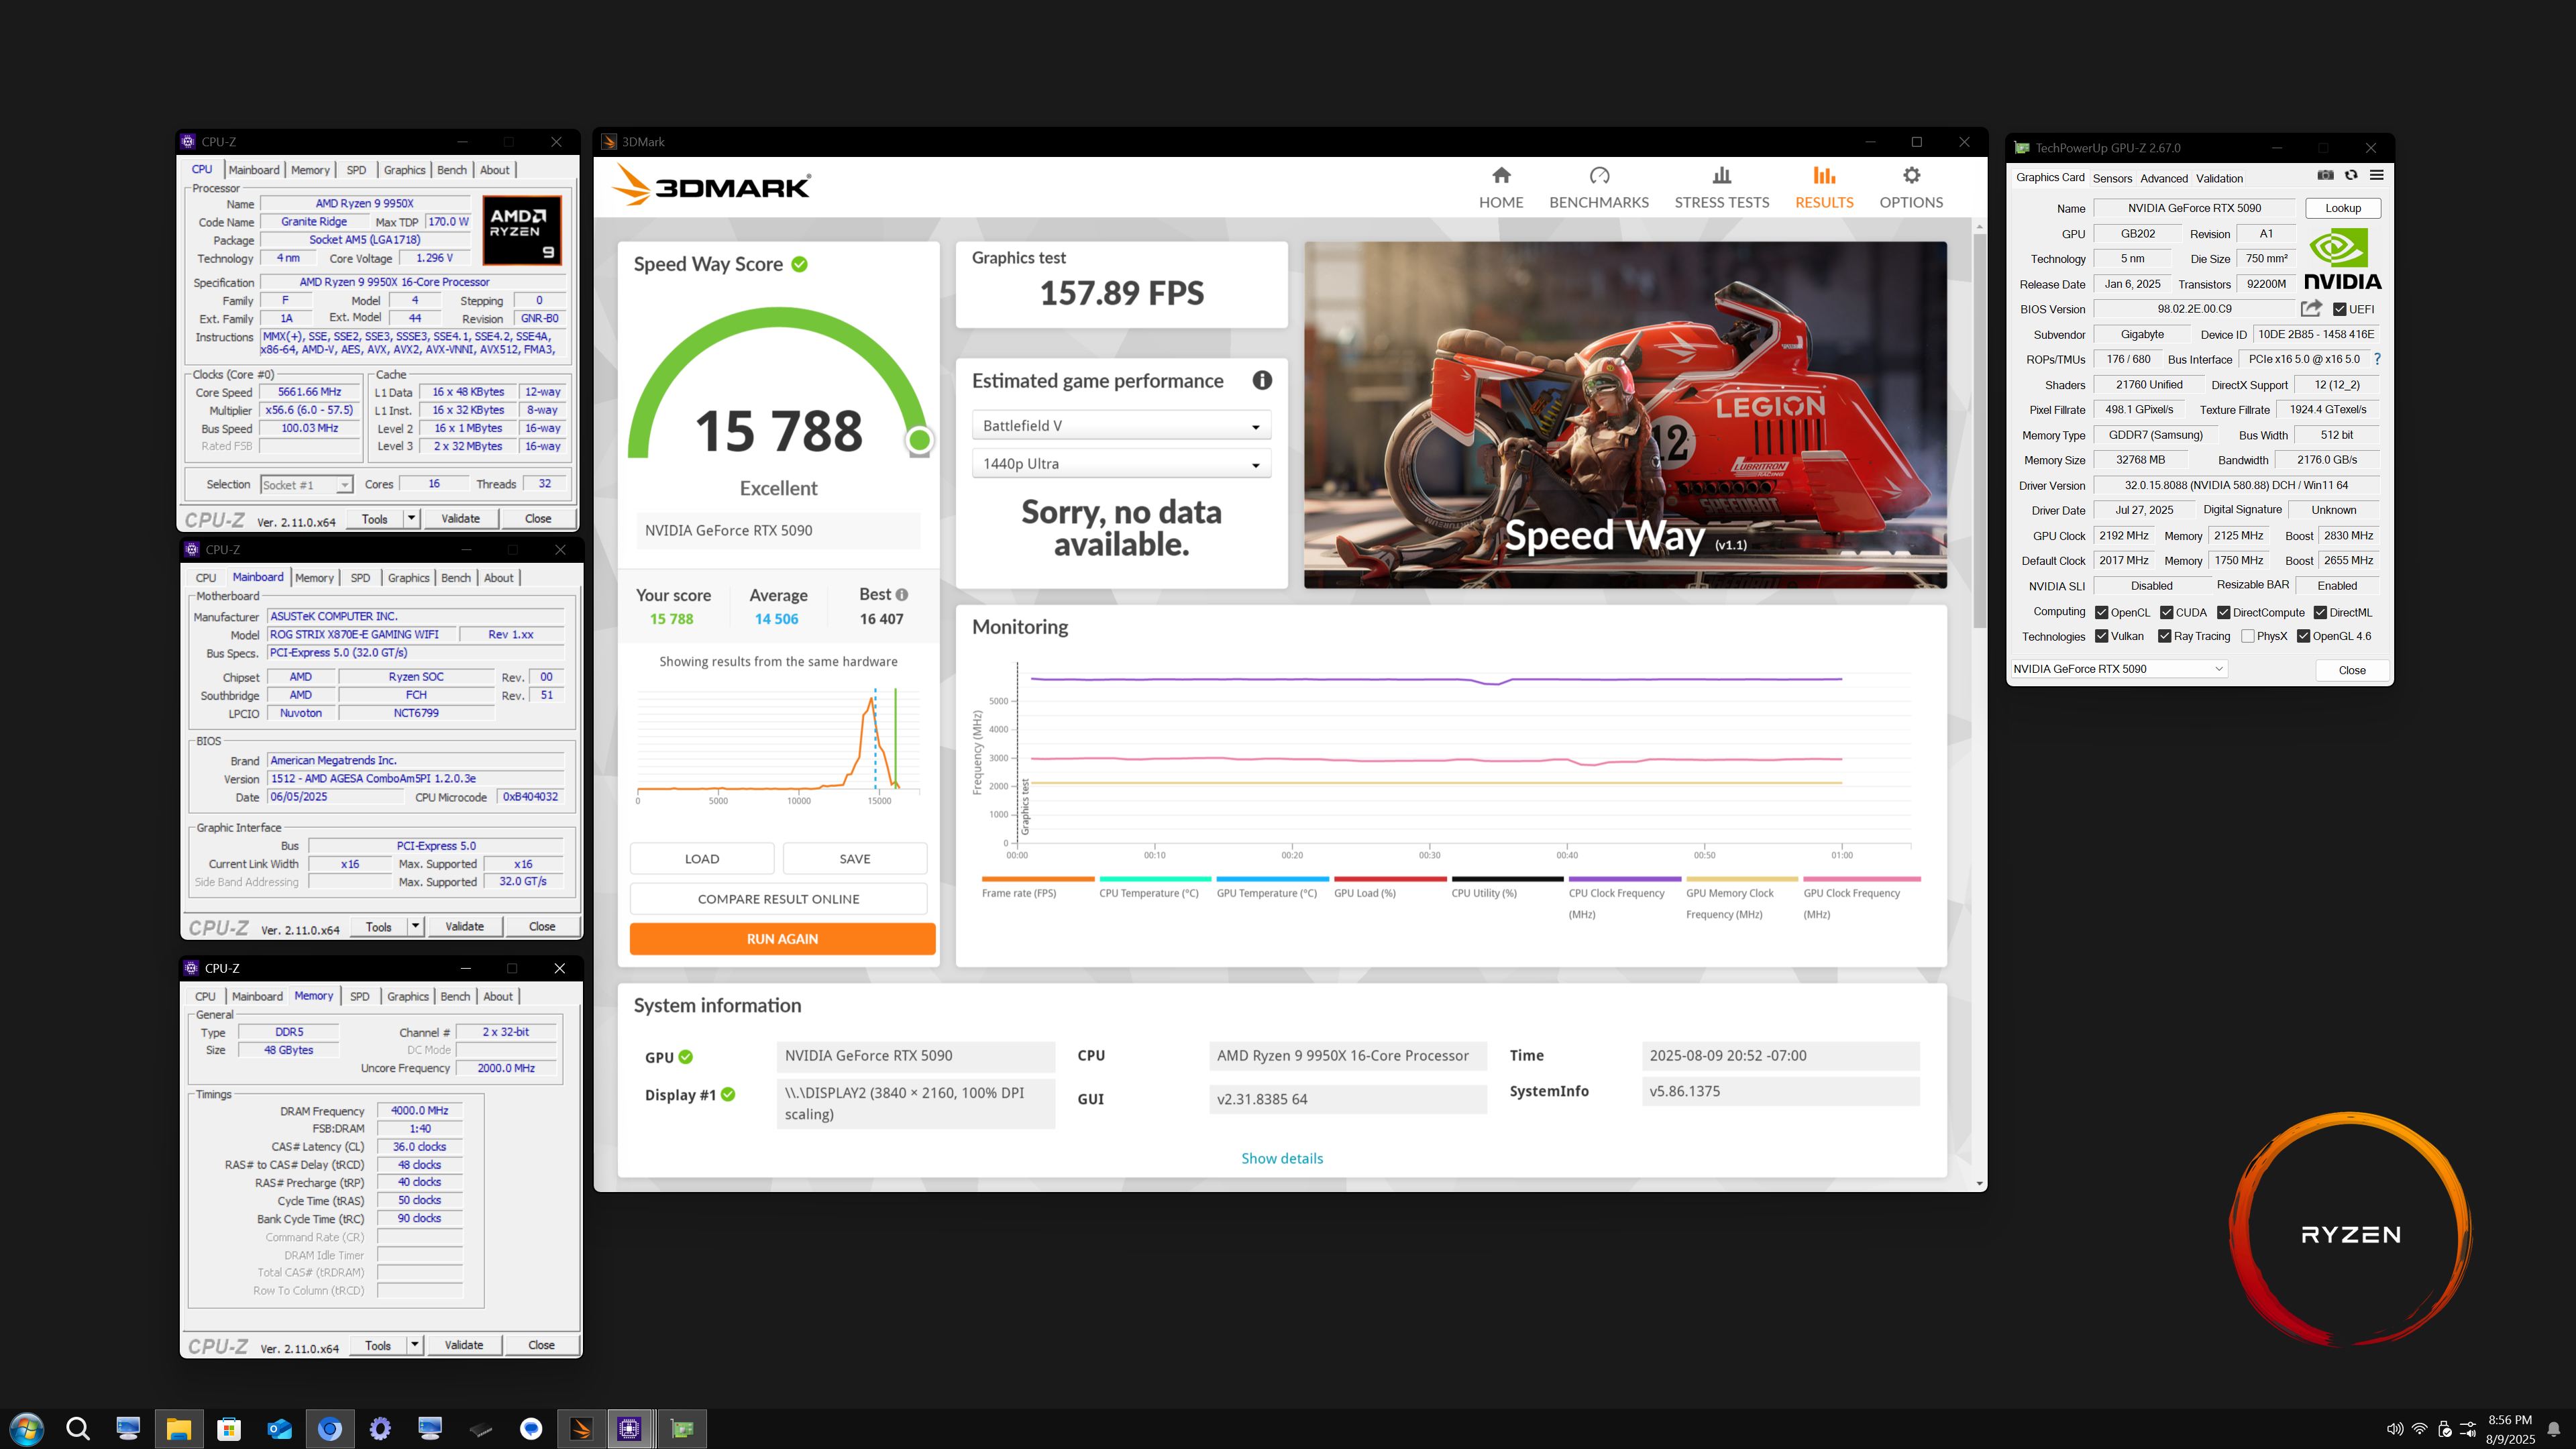The height and width of the screenshot is (1449, 2576).
Task: Click the NVIDIA logo in GPU-Z
Action: pos(2342,259)
